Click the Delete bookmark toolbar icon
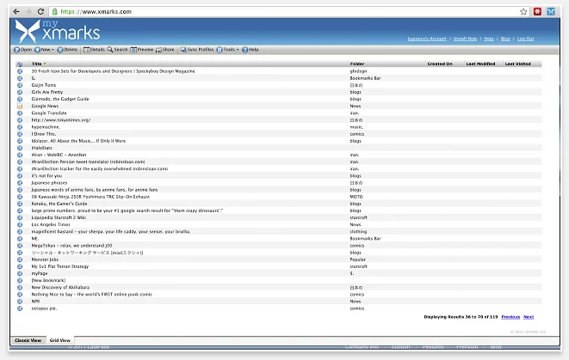The width and height of the screenshot is (569, 360). click(60, 50)
